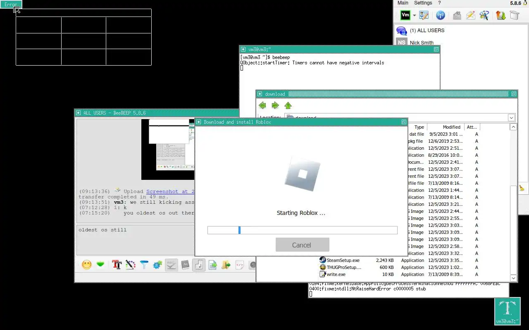Screen dimensions: 529x330
Task: Open the font chooser (red T icon)
Action: [x=117, y=265]
